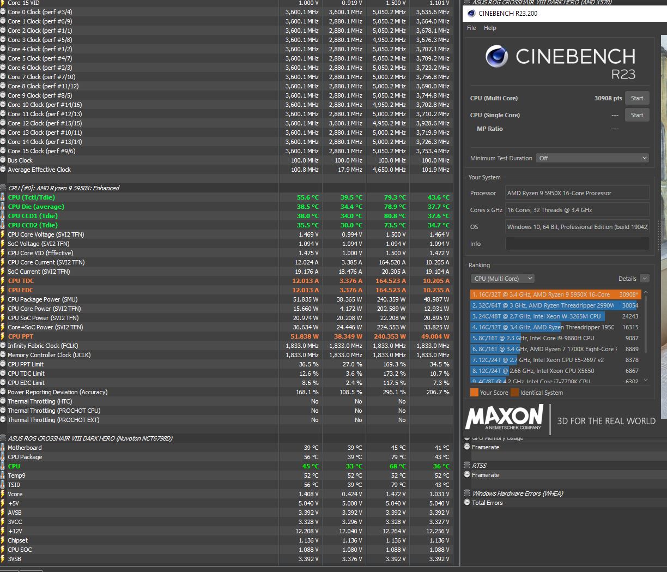Expand the ranking Details arrow
The image size is (667, 572).
coord(645,279)
